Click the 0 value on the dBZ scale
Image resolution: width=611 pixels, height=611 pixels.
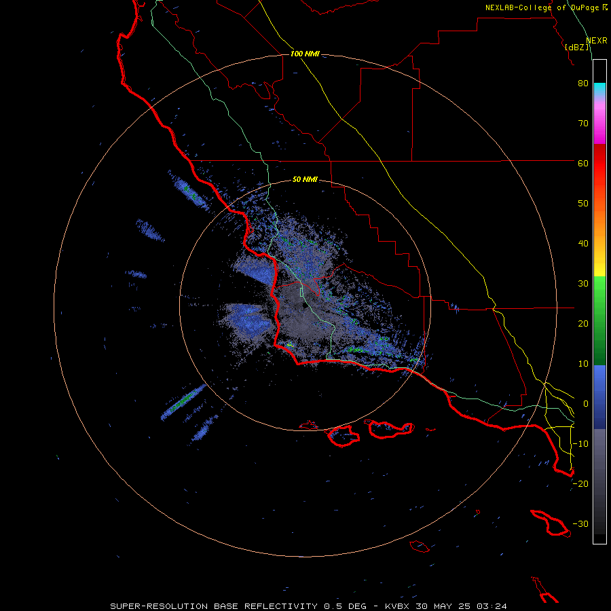click(x=586, y=404)
